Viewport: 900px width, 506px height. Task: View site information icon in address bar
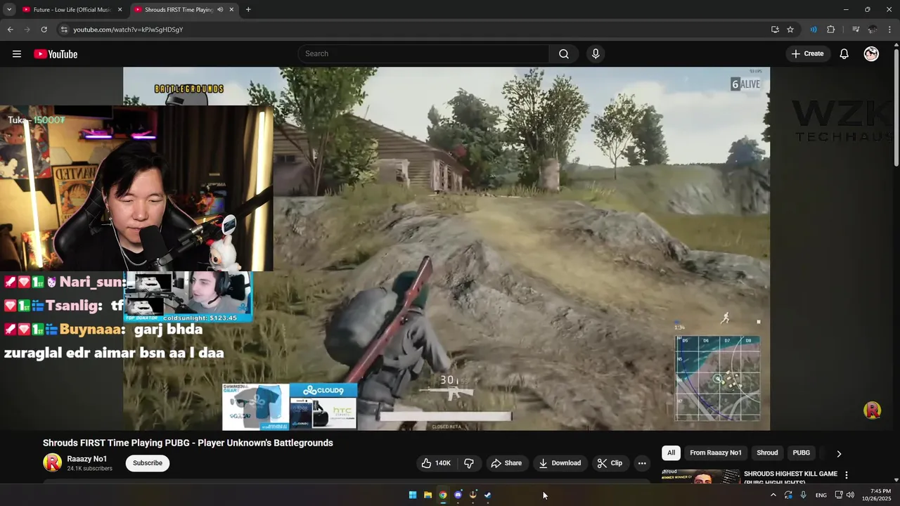pyautogui.click(x=64, y=30)
